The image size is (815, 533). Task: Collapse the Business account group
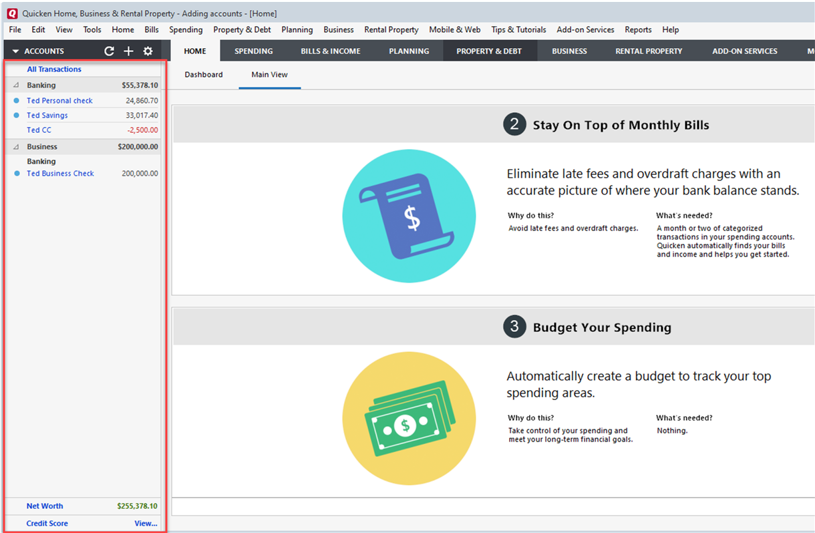click(x=16, y=147)
